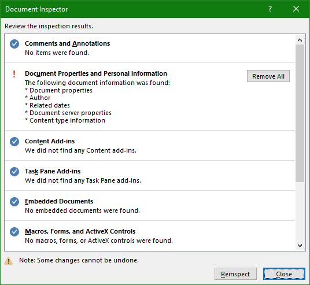Screen dimensions: 310x285
Task: Click the Task Pane Add-ins heading
Action: point(53,171)
